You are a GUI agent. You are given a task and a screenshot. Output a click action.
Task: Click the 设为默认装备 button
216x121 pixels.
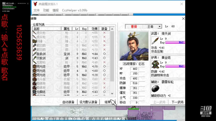coord(88,102)
